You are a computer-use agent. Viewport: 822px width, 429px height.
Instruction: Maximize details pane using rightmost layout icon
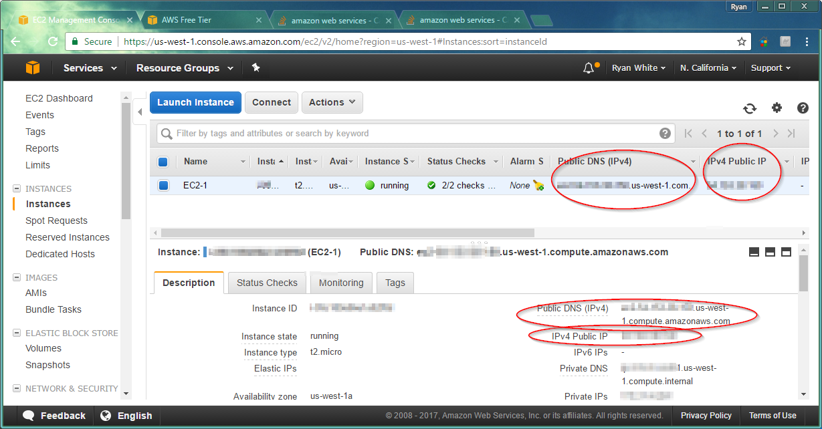pyautogui.click(x=787, y=252)
